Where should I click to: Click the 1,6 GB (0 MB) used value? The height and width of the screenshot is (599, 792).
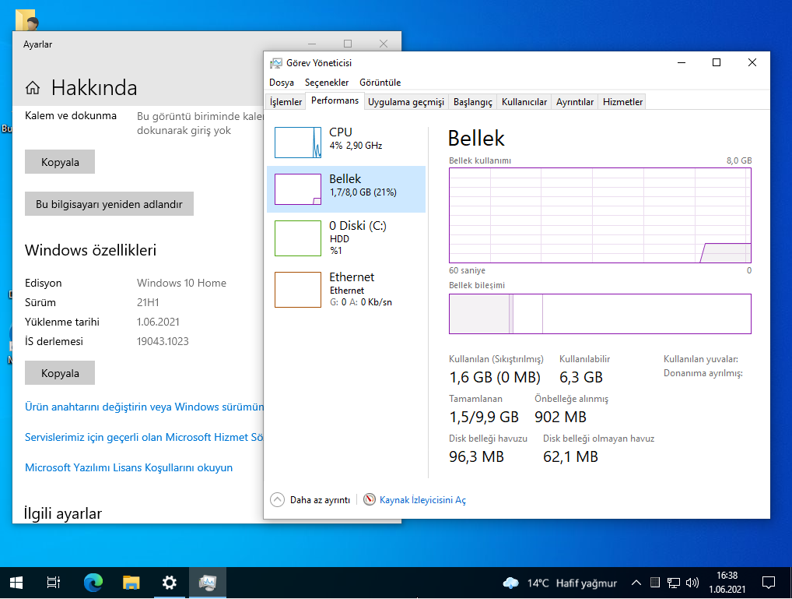click(x=495, y=378)
